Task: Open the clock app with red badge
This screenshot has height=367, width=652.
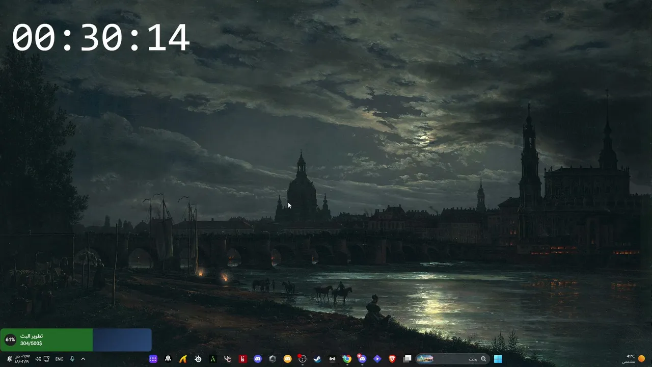Action: (302, 359)
